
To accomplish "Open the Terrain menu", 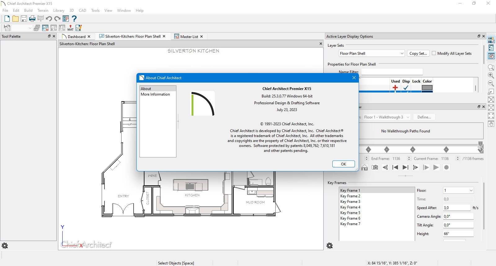I will pos(43,11).
